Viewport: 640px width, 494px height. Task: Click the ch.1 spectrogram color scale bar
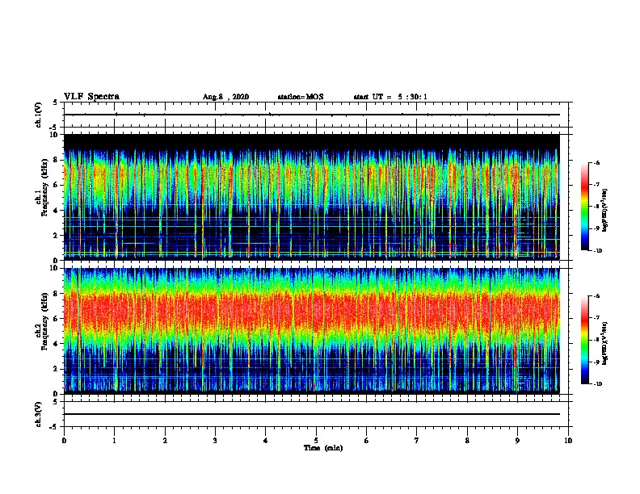585,207
